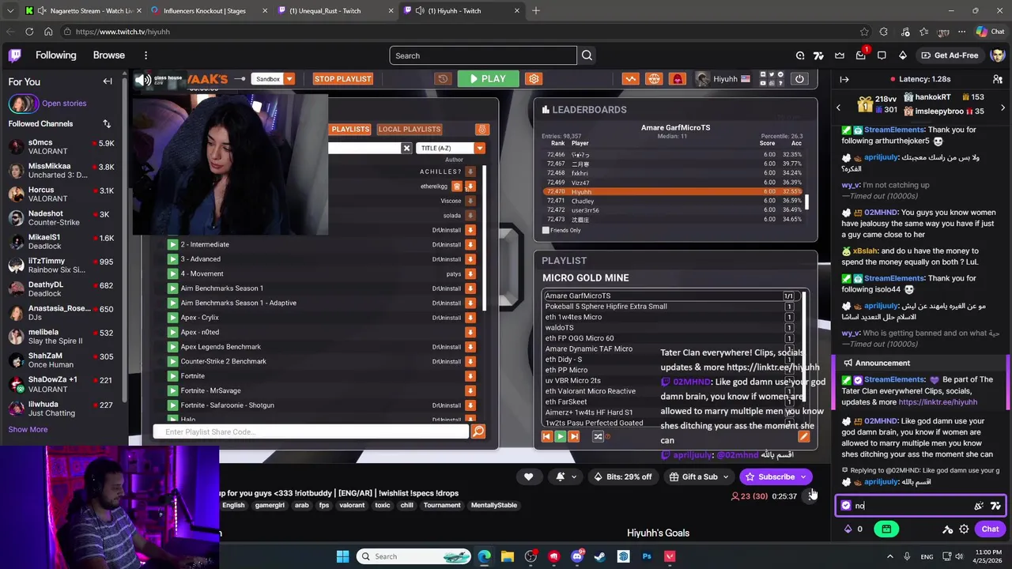Image resolution: width=1012 pixels, height=569 pixels.
Task: Open the notifications inbox icon
Action: click(861, 55)
